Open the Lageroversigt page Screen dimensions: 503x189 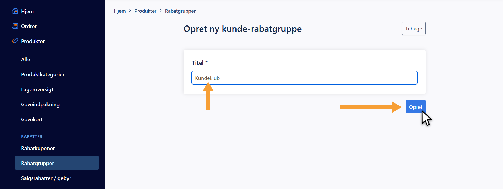[x=37, y=89]
